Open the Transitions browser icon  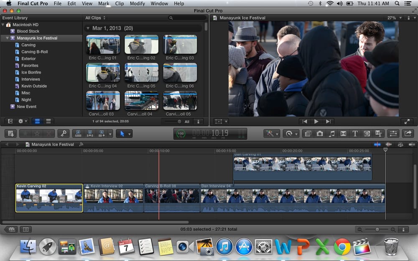click(343, 134)
